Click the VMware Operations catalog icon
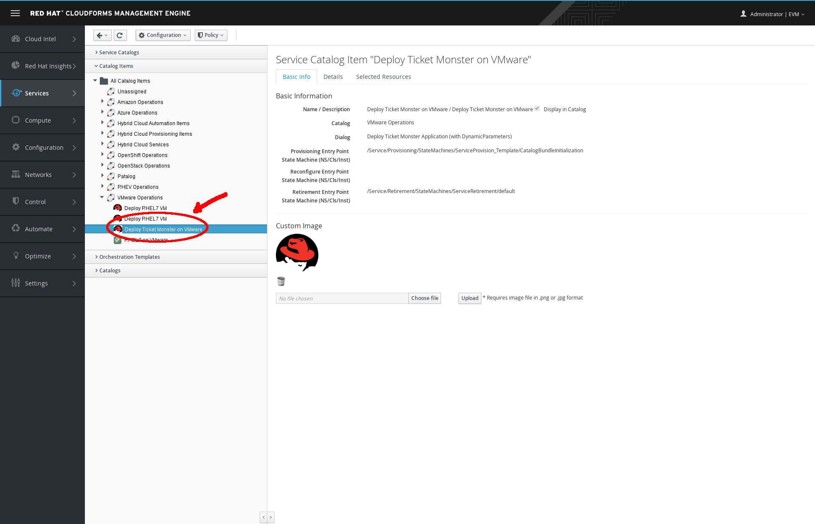This screenshot has height=524, width=815. coord(111,197)
